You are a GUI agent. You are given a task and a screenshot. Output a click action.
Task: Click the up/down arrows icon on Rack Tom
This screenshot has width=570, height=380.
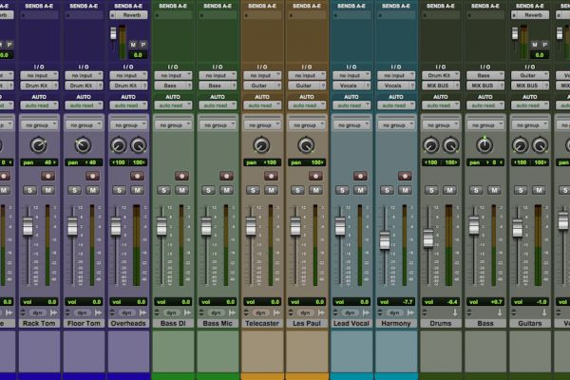[23, 313]
